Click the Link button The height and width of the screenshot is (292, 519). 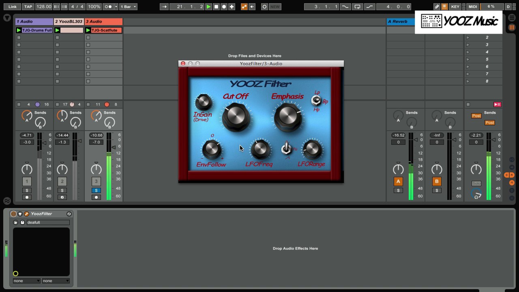(x=13, y=6)
